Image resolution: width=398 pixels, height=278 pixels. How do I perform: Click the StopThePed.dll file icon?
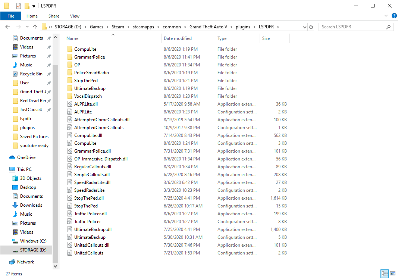pyautogui.click(x=70, y=198)
